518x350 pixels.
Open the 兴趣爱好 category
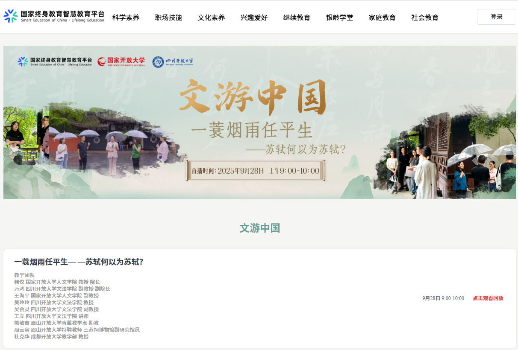tap(254, 17)
